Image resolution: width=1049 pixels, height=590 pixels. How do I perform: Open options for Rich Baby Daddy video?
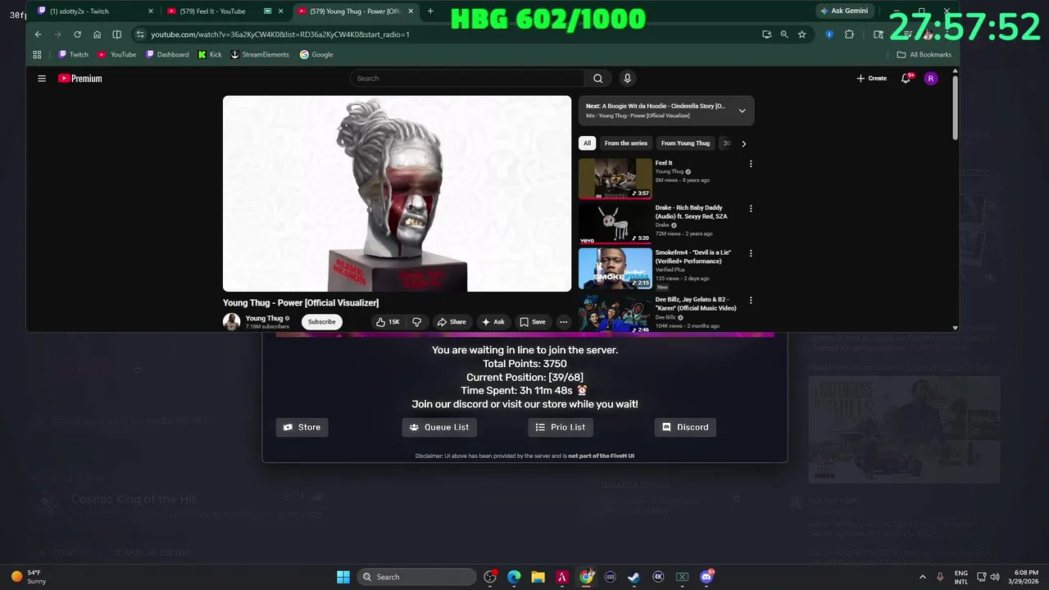[751, 209]
